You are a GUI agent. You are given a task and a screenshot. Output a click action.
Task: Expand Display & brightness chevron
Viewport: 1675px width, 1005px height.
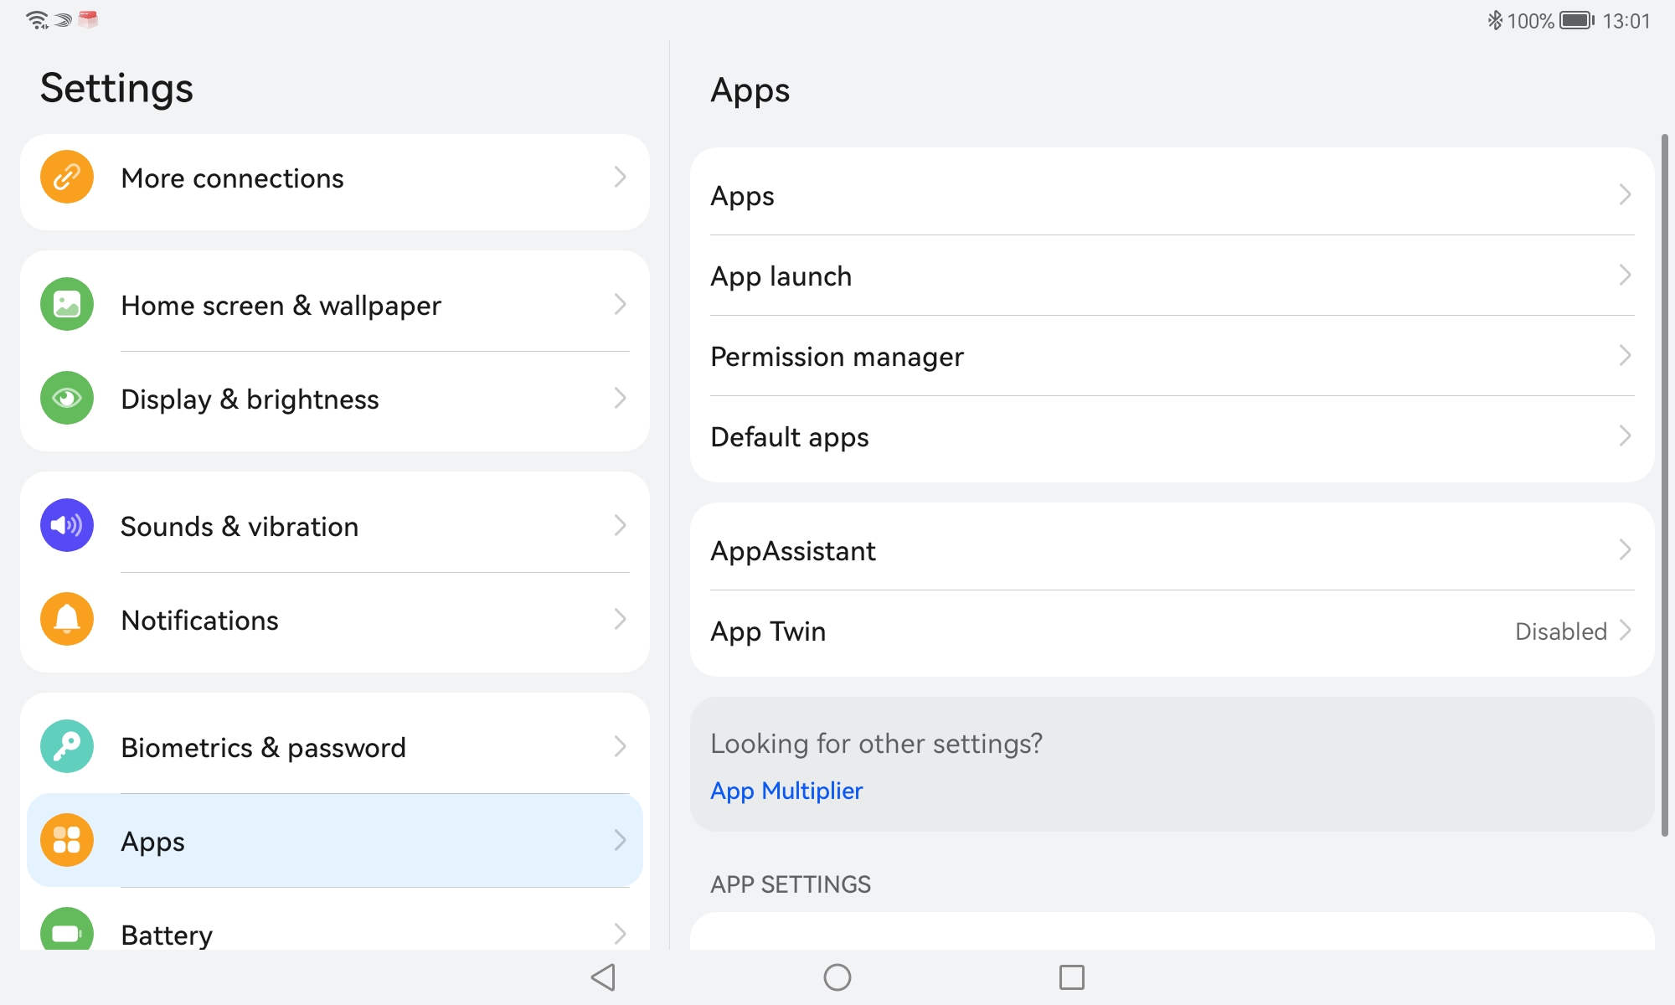(620, 398)
